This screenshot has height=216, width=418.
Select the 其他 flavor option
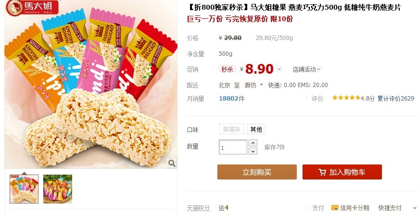[256, 129]
